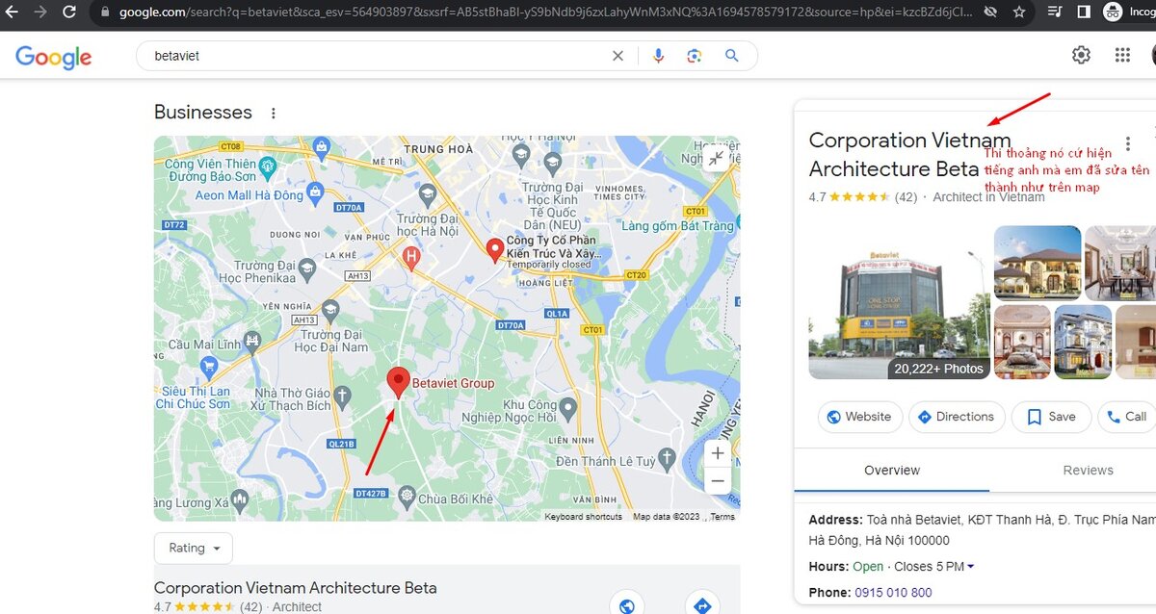Viewport: 1156px width, 614px height.
Task: Expand hours dropdown next to Closes 5 PM
Action: tap(970, 567)
